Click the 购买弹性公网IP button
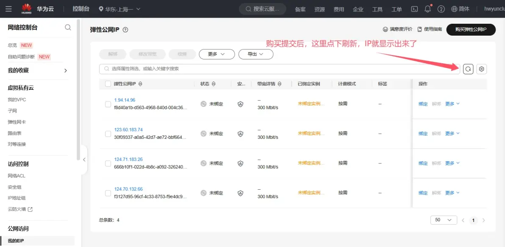 point(471,29)
